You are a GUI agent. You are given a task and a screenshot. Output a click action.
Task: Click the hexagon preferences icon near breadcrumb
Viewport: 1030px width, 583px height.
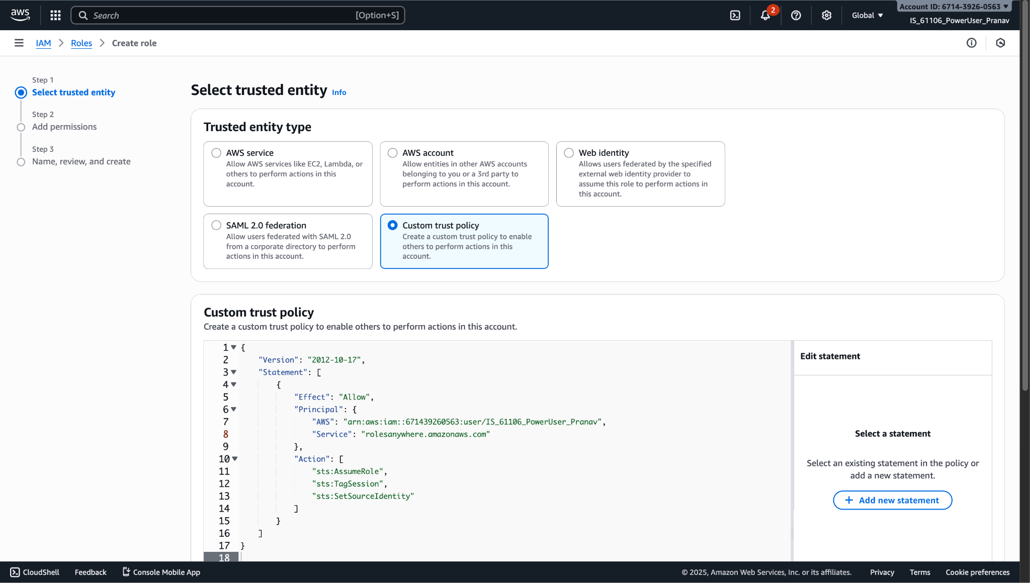coord(1000,43)
